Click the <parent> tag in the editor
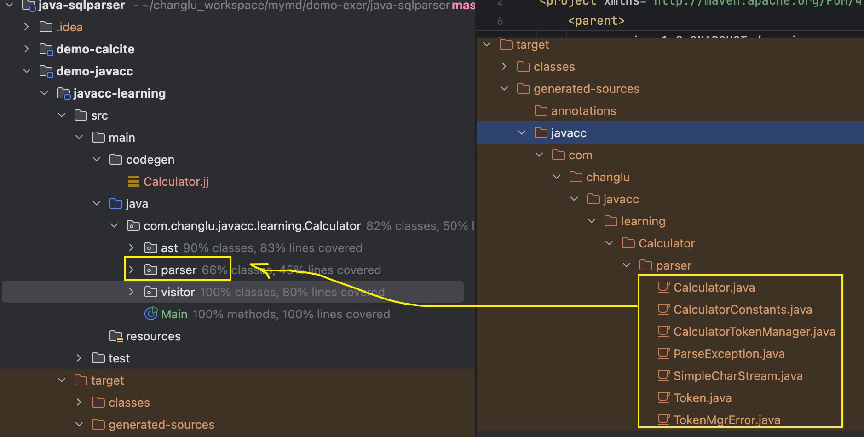Viewport: 864px width, 437px height. click(x=596, y=21)
